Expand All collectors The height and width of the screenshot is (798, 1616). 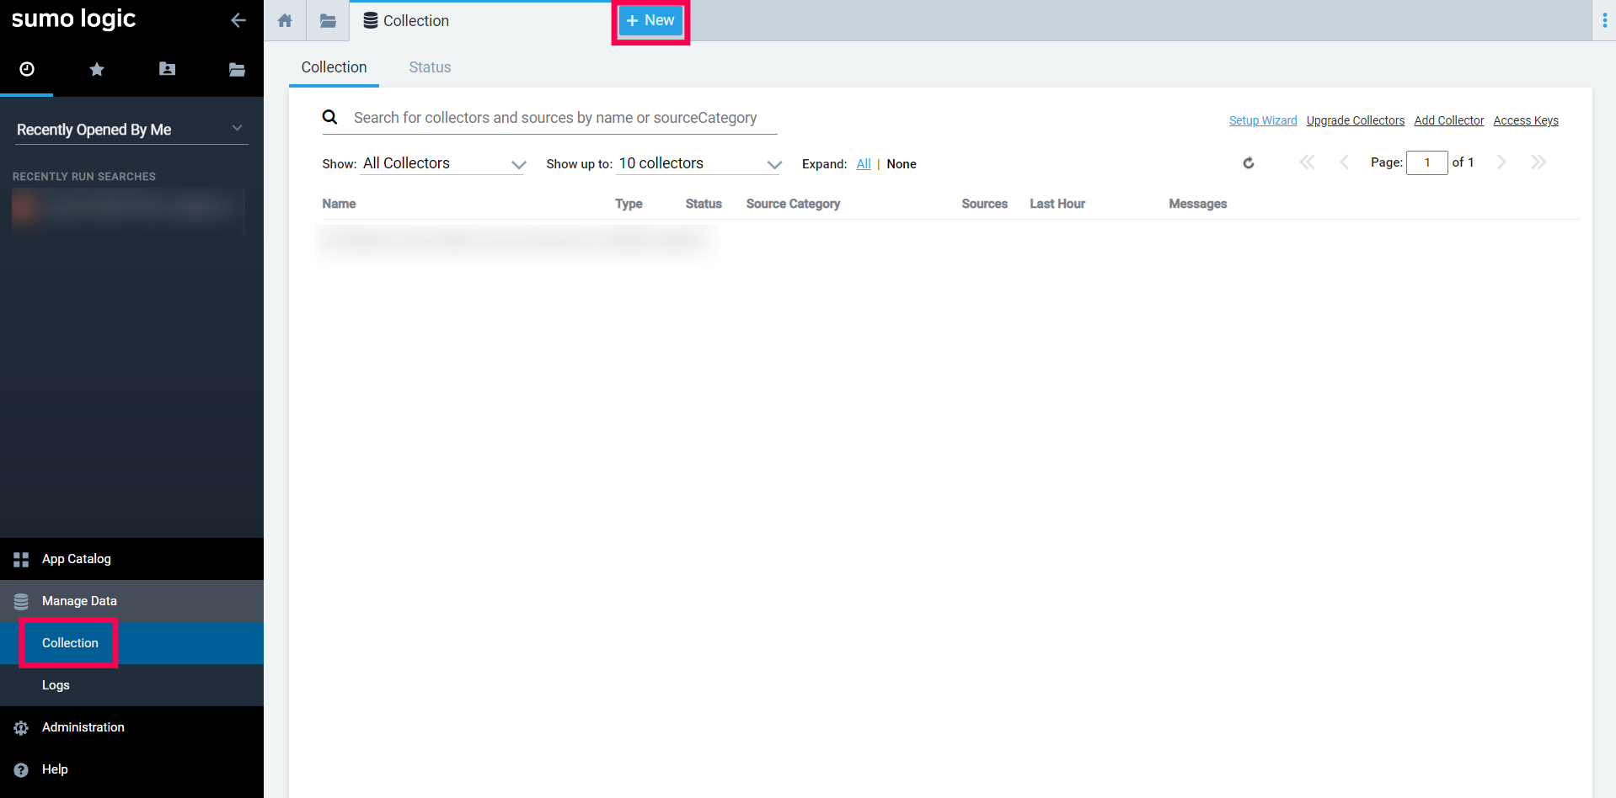click(x=864, y=164)
